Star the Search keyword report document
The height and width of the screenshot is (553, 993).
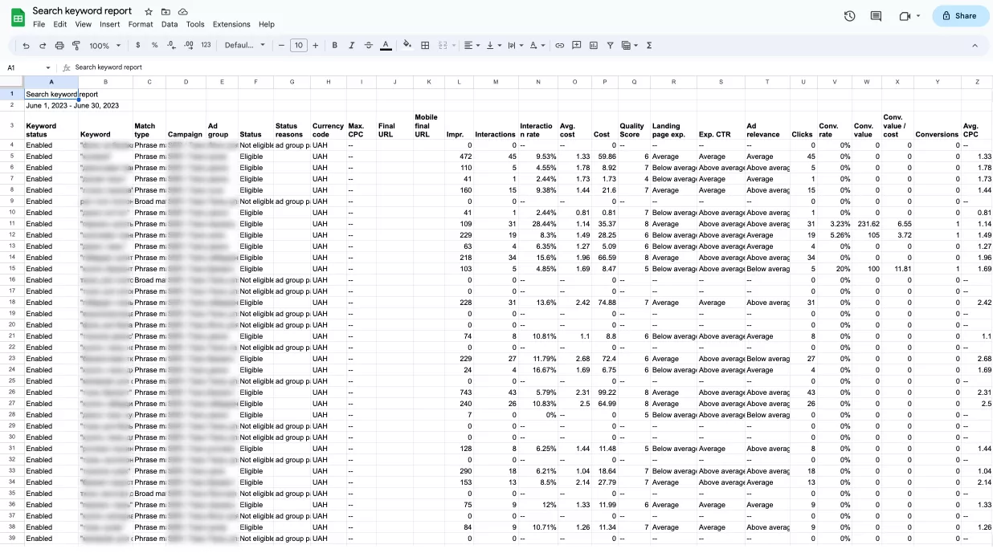[149, 12]
